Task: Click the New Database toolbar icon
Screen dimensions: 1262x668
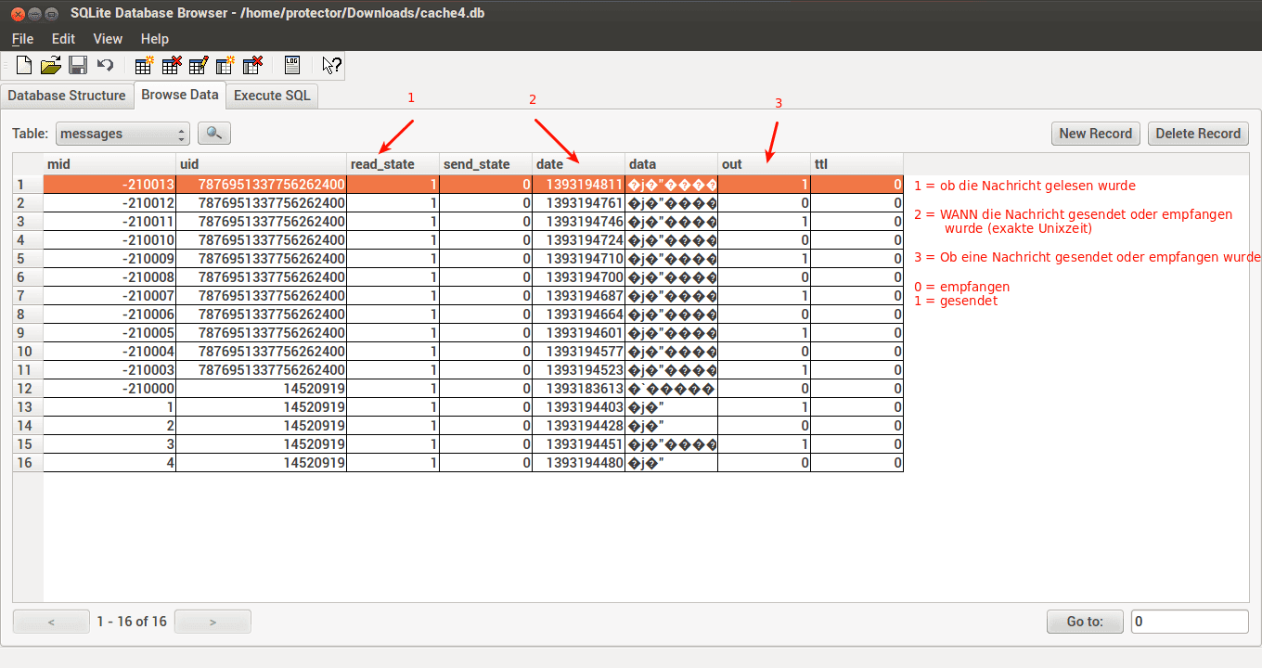Action: (x=24, y=65)
